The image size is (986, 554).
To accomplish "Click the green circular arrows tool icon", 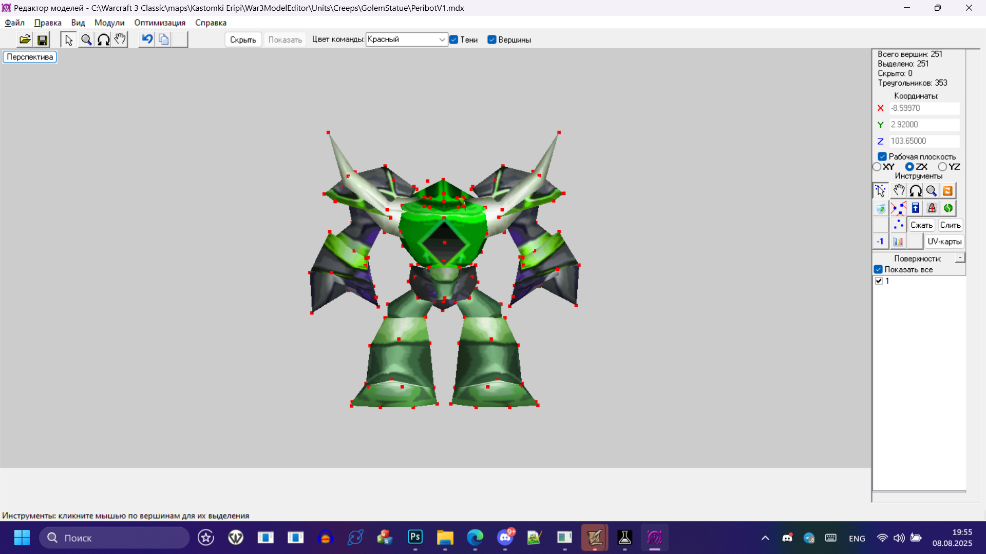I will 948,208.
